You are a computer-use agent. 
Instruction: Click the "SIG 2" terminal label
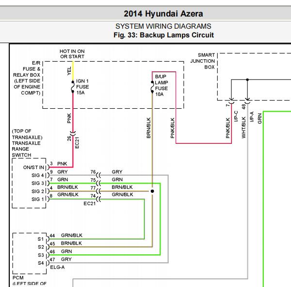38,191
